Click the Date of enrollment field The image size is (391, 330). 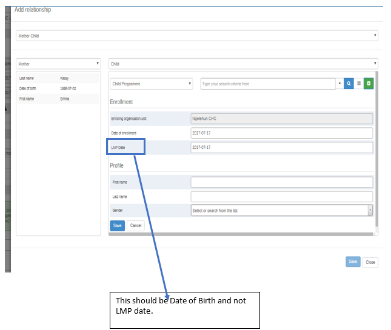[281, 133]
